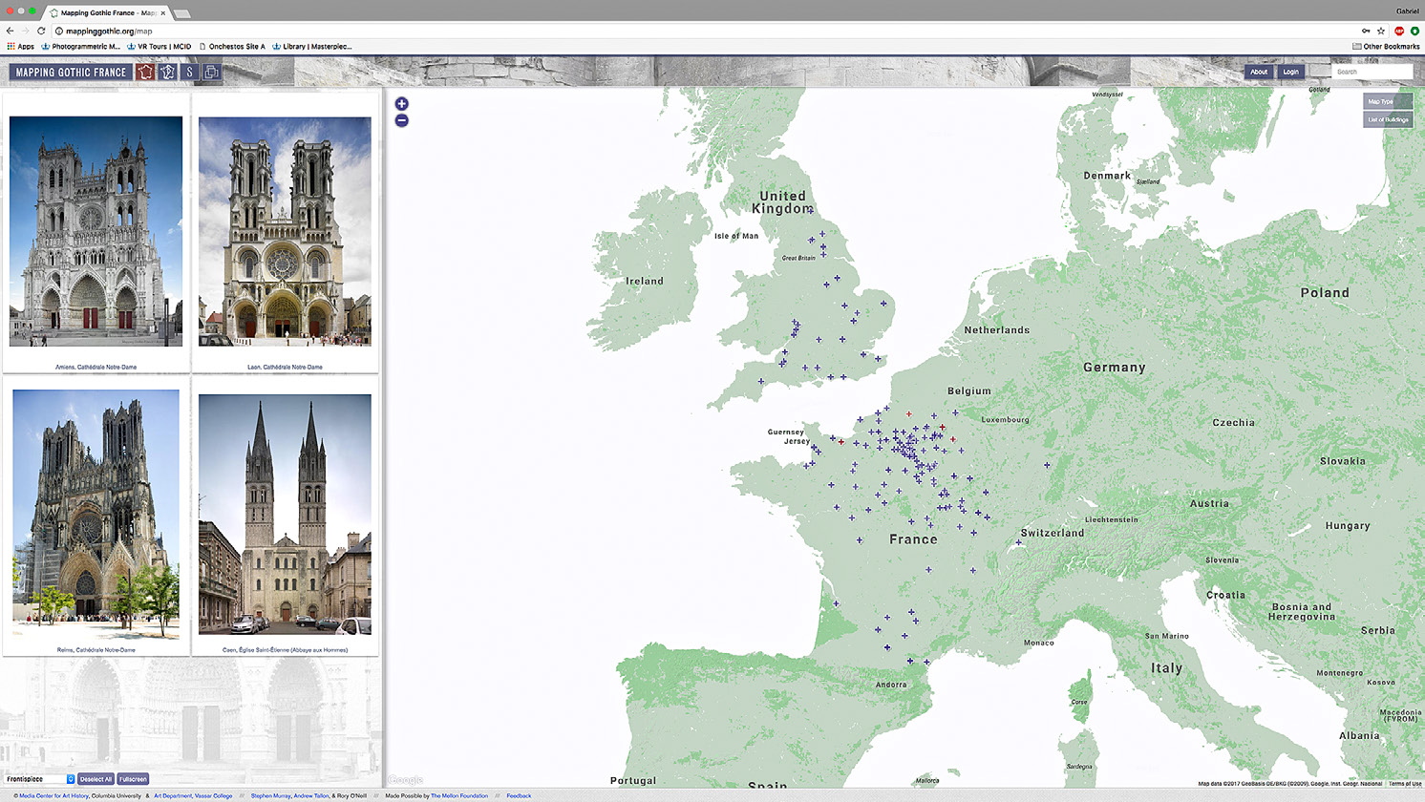This screenshot has height=802, width=1425.
Task: Close the Mapping Gothic France tab
Action: click(x=163, y=12)
